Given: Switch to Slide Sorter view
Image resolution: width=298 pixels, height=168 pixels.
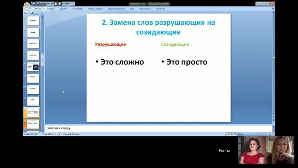Looking at the screenshot, I should coord(231,134).
